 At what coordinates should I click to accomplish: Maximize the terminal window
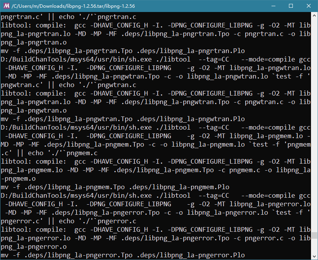pyautogui.click(x=291, y=6)
